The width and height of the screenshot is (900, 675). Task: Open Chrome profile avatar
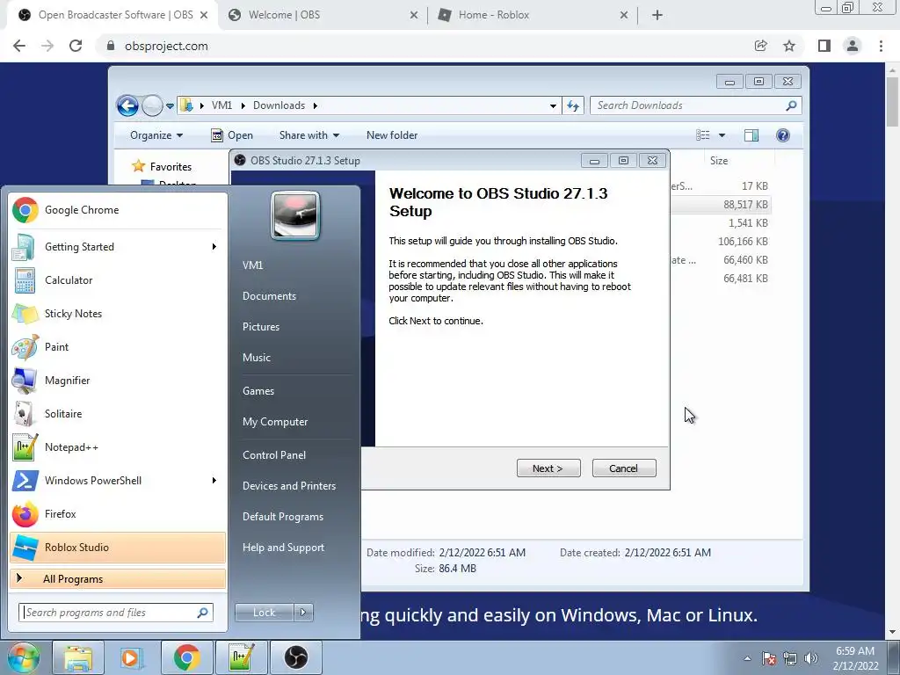tap(853, 46)
